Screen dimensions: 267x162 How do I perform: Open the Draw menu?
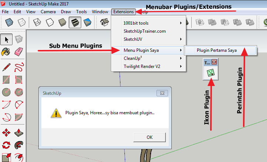click(x=66, y=12)
